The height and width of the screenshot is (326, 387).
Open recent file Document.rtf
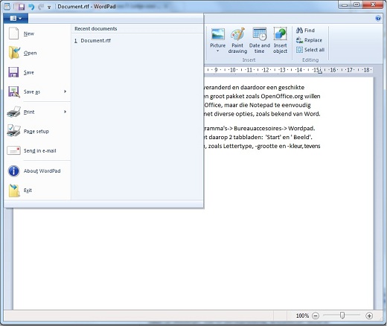pos(137,40)
